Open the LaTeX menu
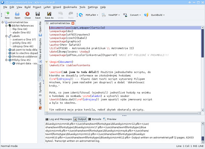The image size is (205, 149). pos(47,7)
